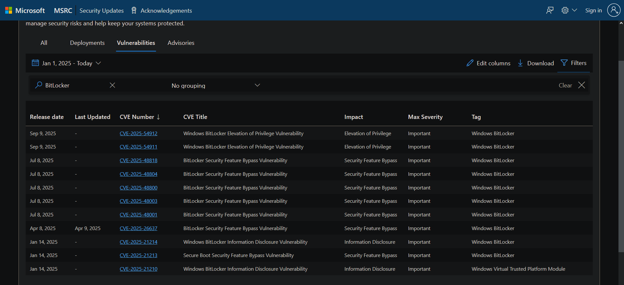Screen dimensions: 624x285
Task: Open Acknowledgements in the top navigation
Action: coord(166,11)
